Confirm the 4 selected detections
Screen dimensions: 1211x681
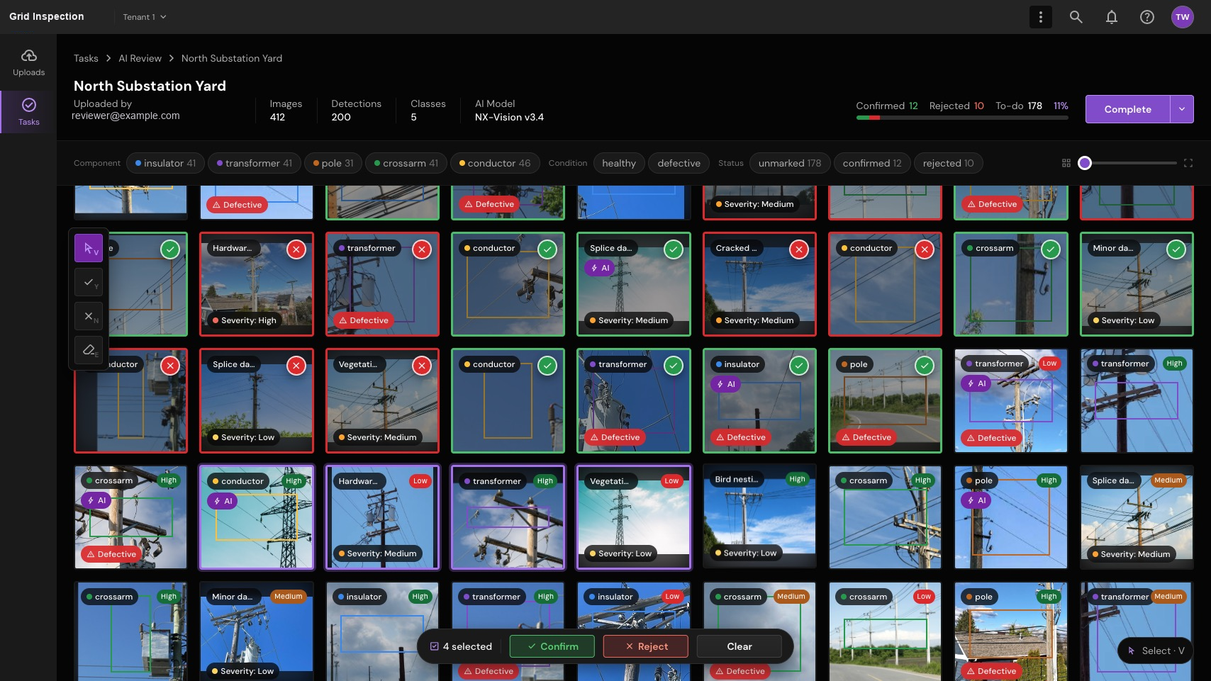point(552,646)
